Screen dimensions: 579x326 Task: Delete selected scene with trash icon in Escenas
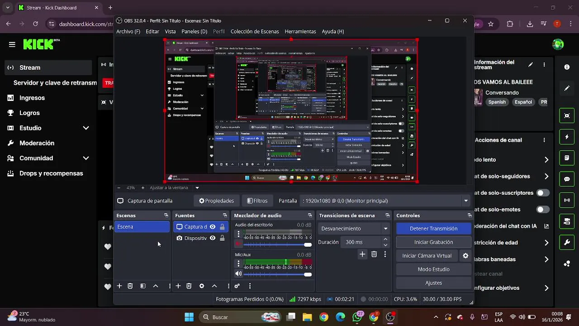click(x=130, y=286)
